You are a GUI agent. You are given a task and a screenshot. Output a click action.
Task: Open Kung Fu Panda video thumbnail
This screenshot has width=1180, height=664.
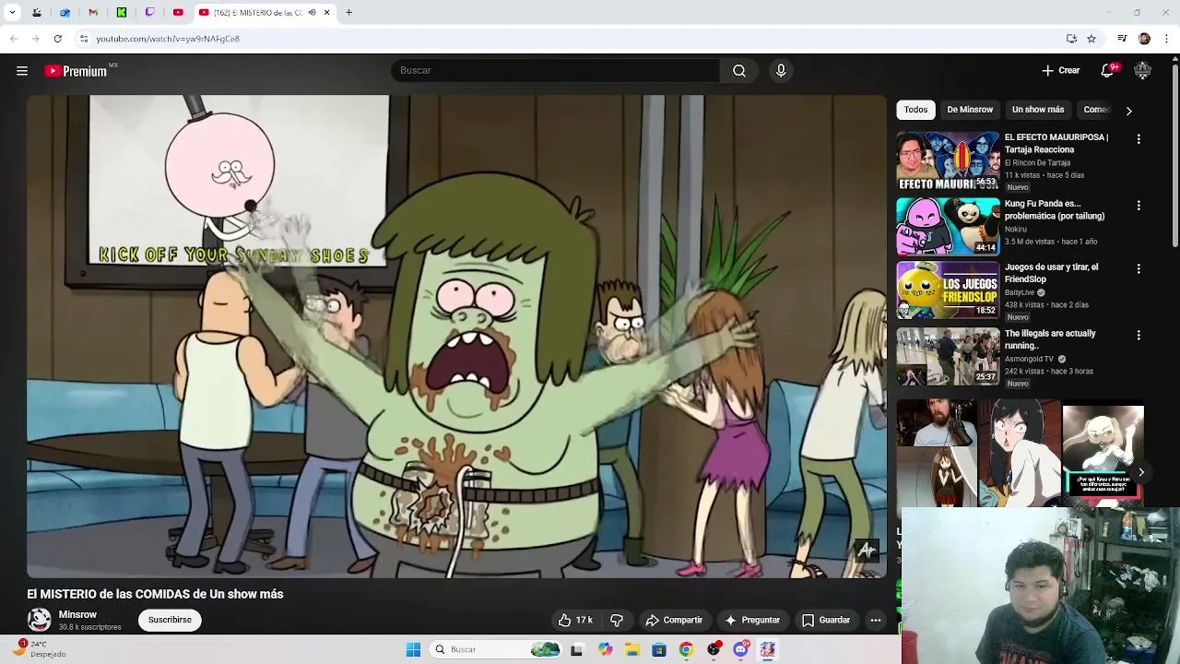point(948,227)
